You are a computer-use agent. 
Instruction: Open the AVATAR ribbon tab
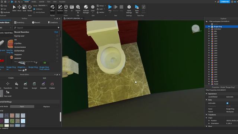coord(42,1)
